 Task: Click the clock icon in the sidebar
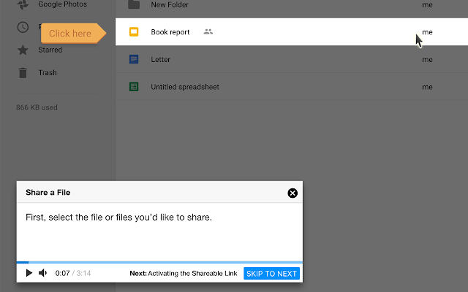click(23, 28)
